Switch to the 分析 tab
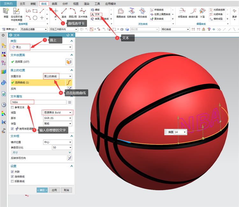The height and width of the screenshot is (207, 239). 65,4
